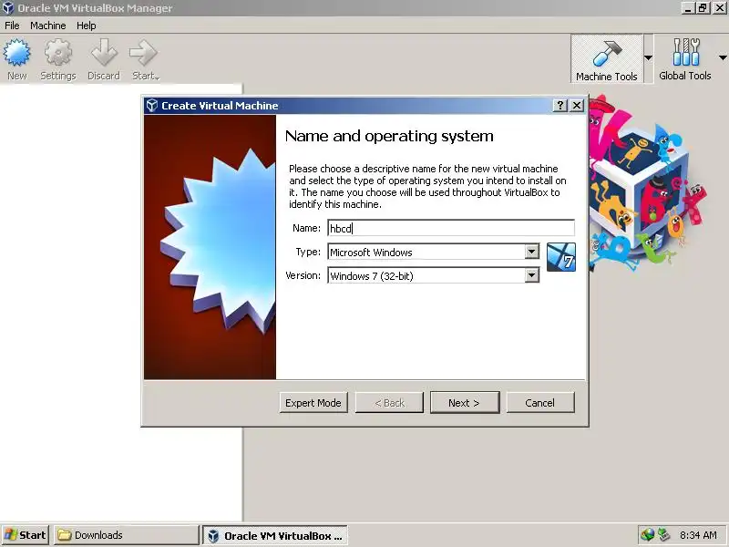
Task: Open the File menu
Action: pyautogui.click(x=12, y=26)
